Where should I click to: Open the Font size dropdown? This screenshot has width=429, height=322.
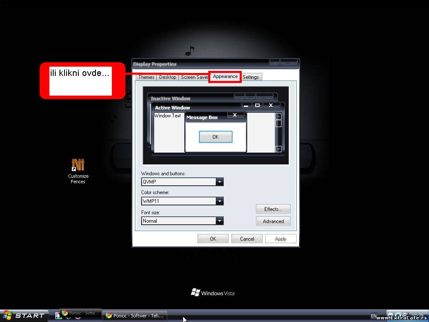[x=220, y=221]
